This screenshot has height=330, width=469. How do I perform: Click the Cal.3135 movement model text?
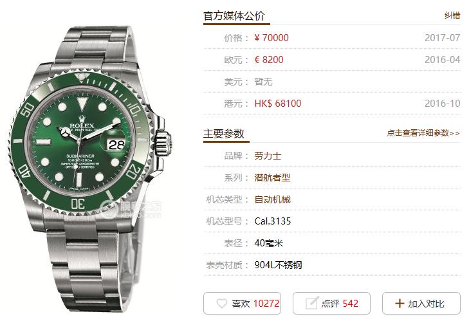(x=273, y=221)
